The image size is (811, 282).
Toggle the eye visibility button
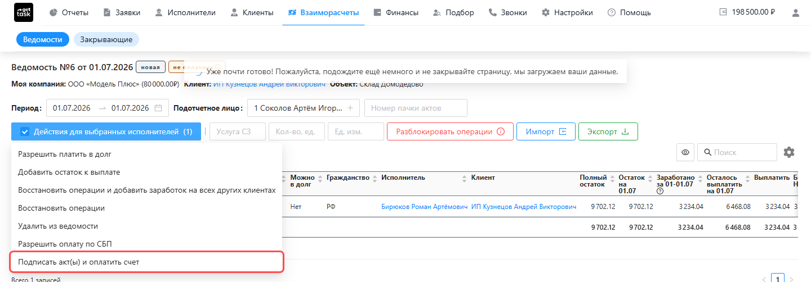(x=685, y=152)
